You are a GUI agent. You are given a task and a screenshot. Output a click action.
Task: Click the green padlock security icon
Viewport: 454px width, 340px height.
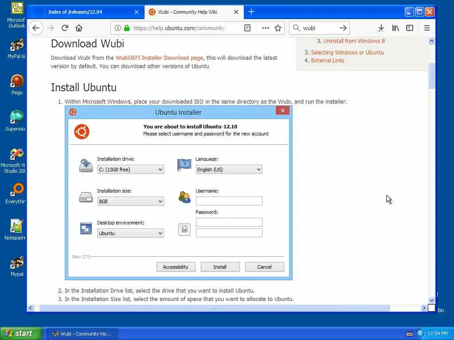[127, 28]
